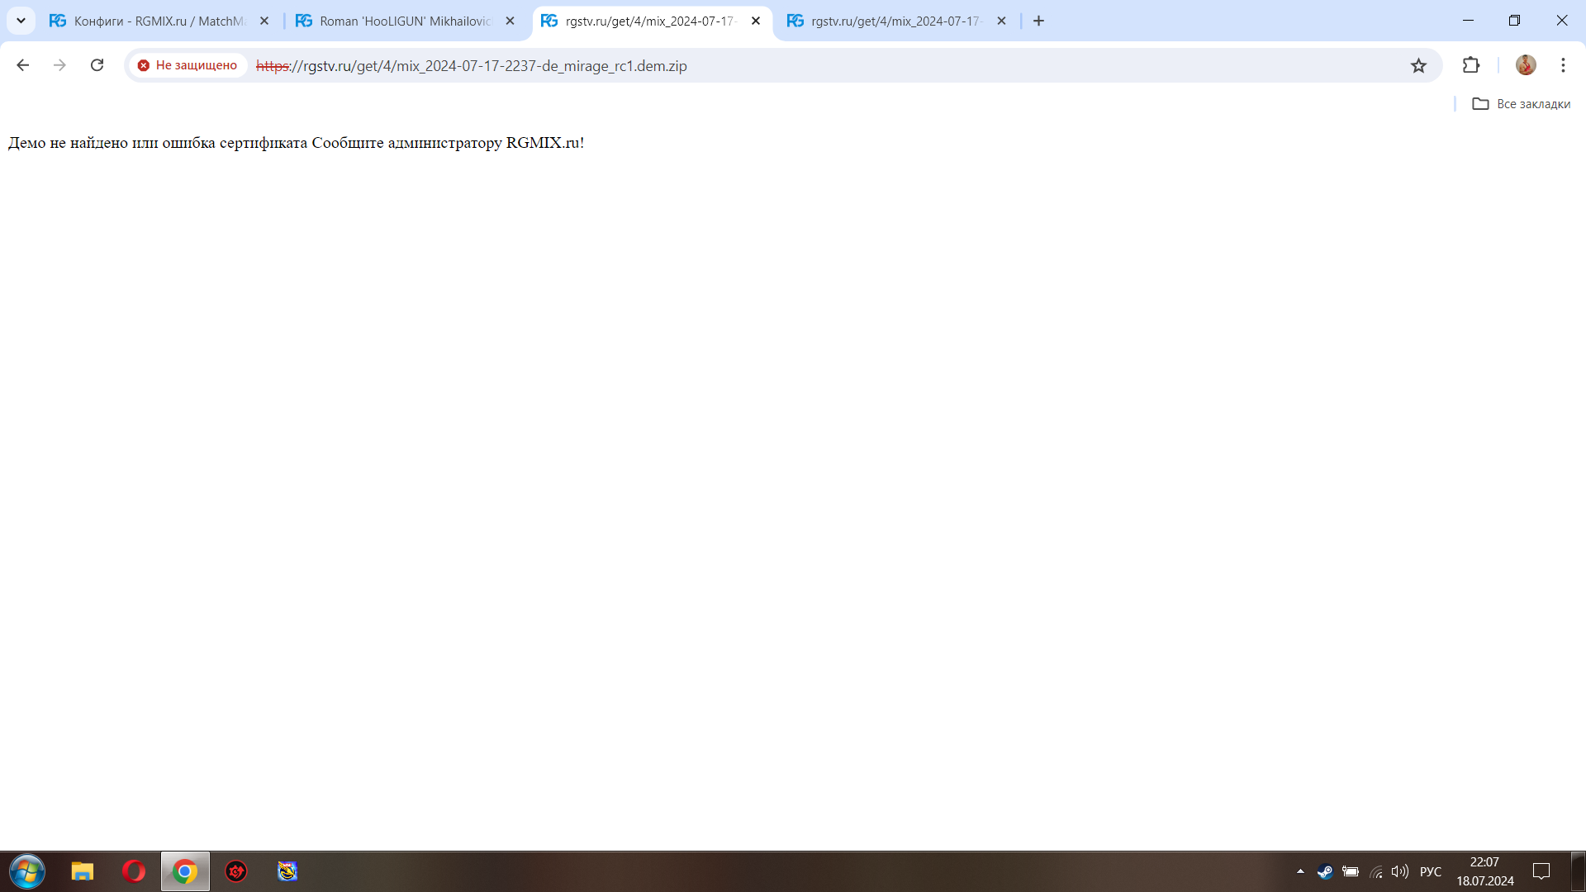Close the active rgstv.ru tab

[x=756, y=21]
